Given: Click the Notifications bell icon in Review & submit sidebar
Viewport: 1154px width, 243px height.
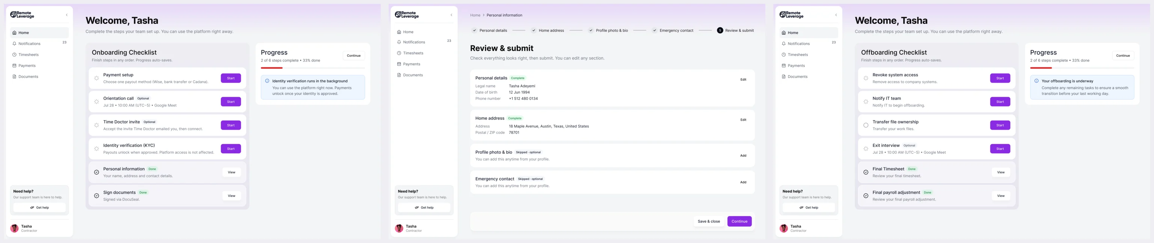Looking at the screenshot, I should coord(399,42).
